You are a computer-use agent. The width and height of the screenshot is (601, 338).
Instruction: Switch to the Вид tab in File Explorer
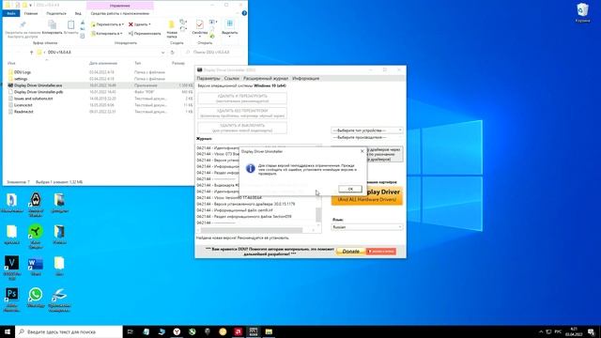point(78,13)
